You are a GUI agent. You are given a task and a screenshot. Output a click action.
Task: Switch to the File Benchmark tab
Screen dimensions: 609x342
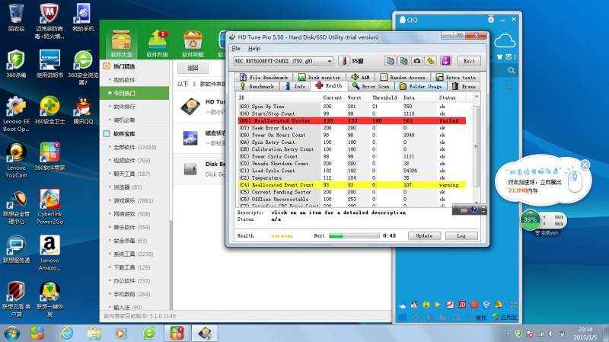tap(264, 78)
